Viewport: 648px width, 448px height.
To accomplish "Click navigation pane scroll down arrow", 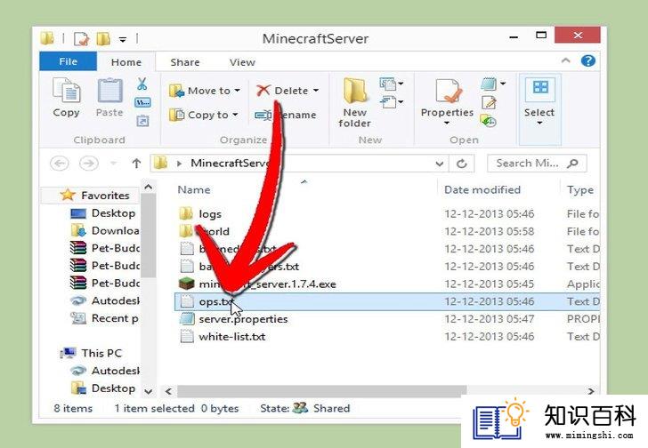I will (149, 391).
